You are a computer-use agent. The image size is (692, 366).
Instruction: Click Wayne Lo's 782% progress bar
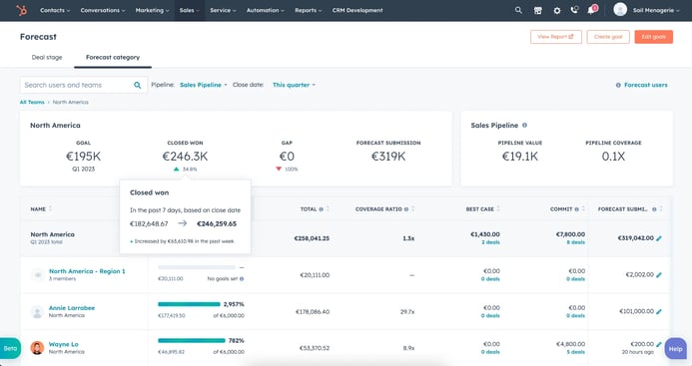192,340
